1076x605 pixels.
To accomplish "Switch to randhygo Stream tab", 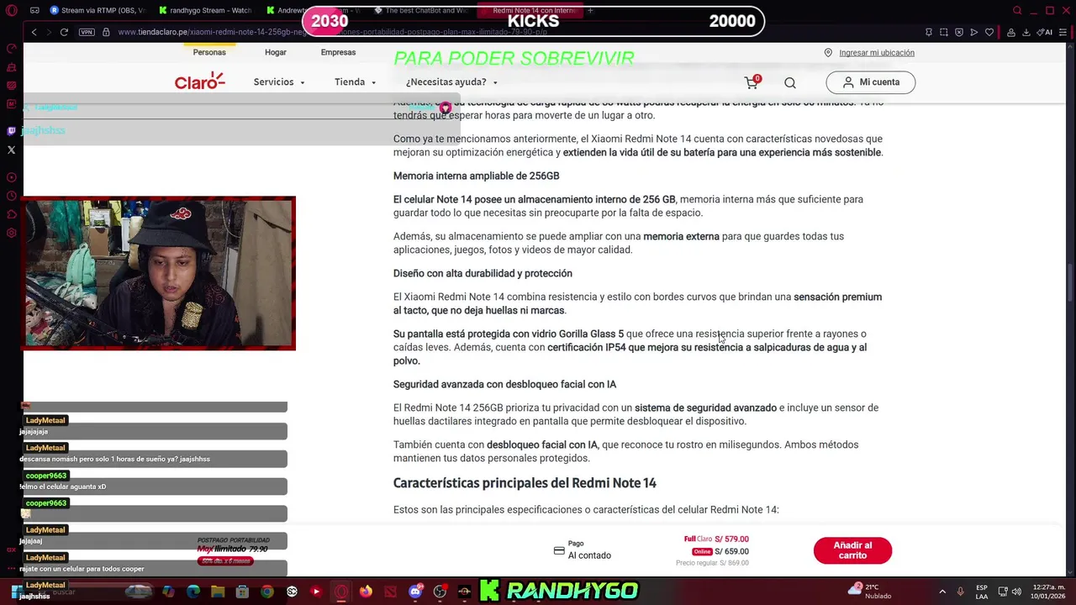I will tap(206, 11).
